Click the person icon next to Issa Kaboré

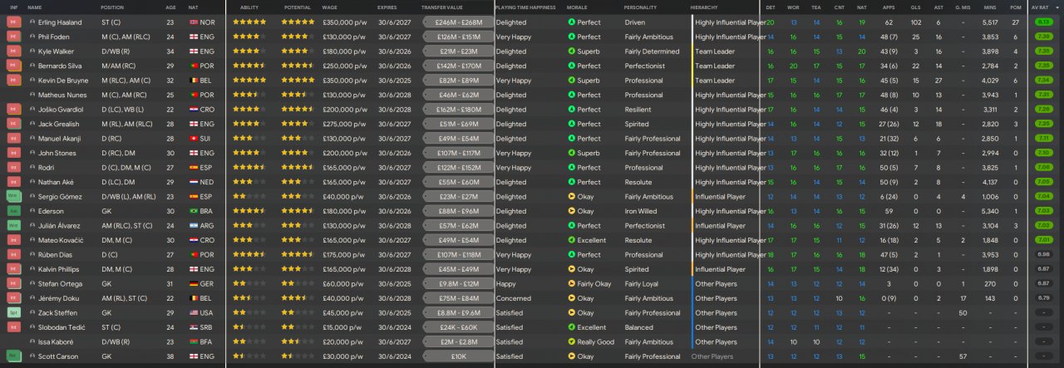click(32, 342)
